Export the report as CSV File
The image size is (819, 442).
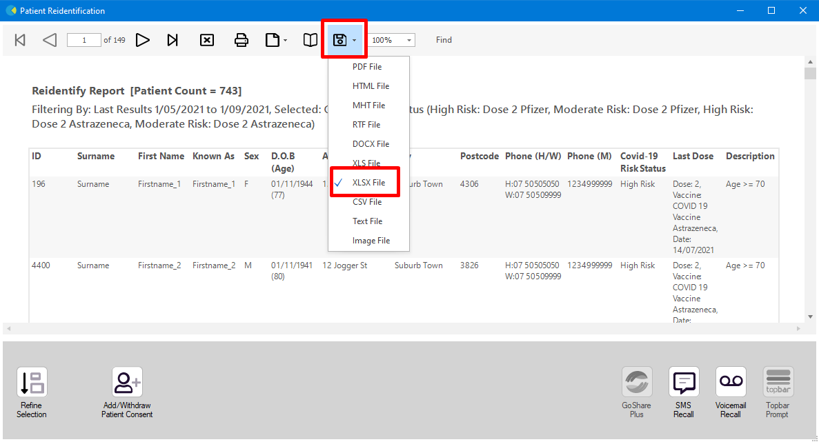(x=368, y=202)
